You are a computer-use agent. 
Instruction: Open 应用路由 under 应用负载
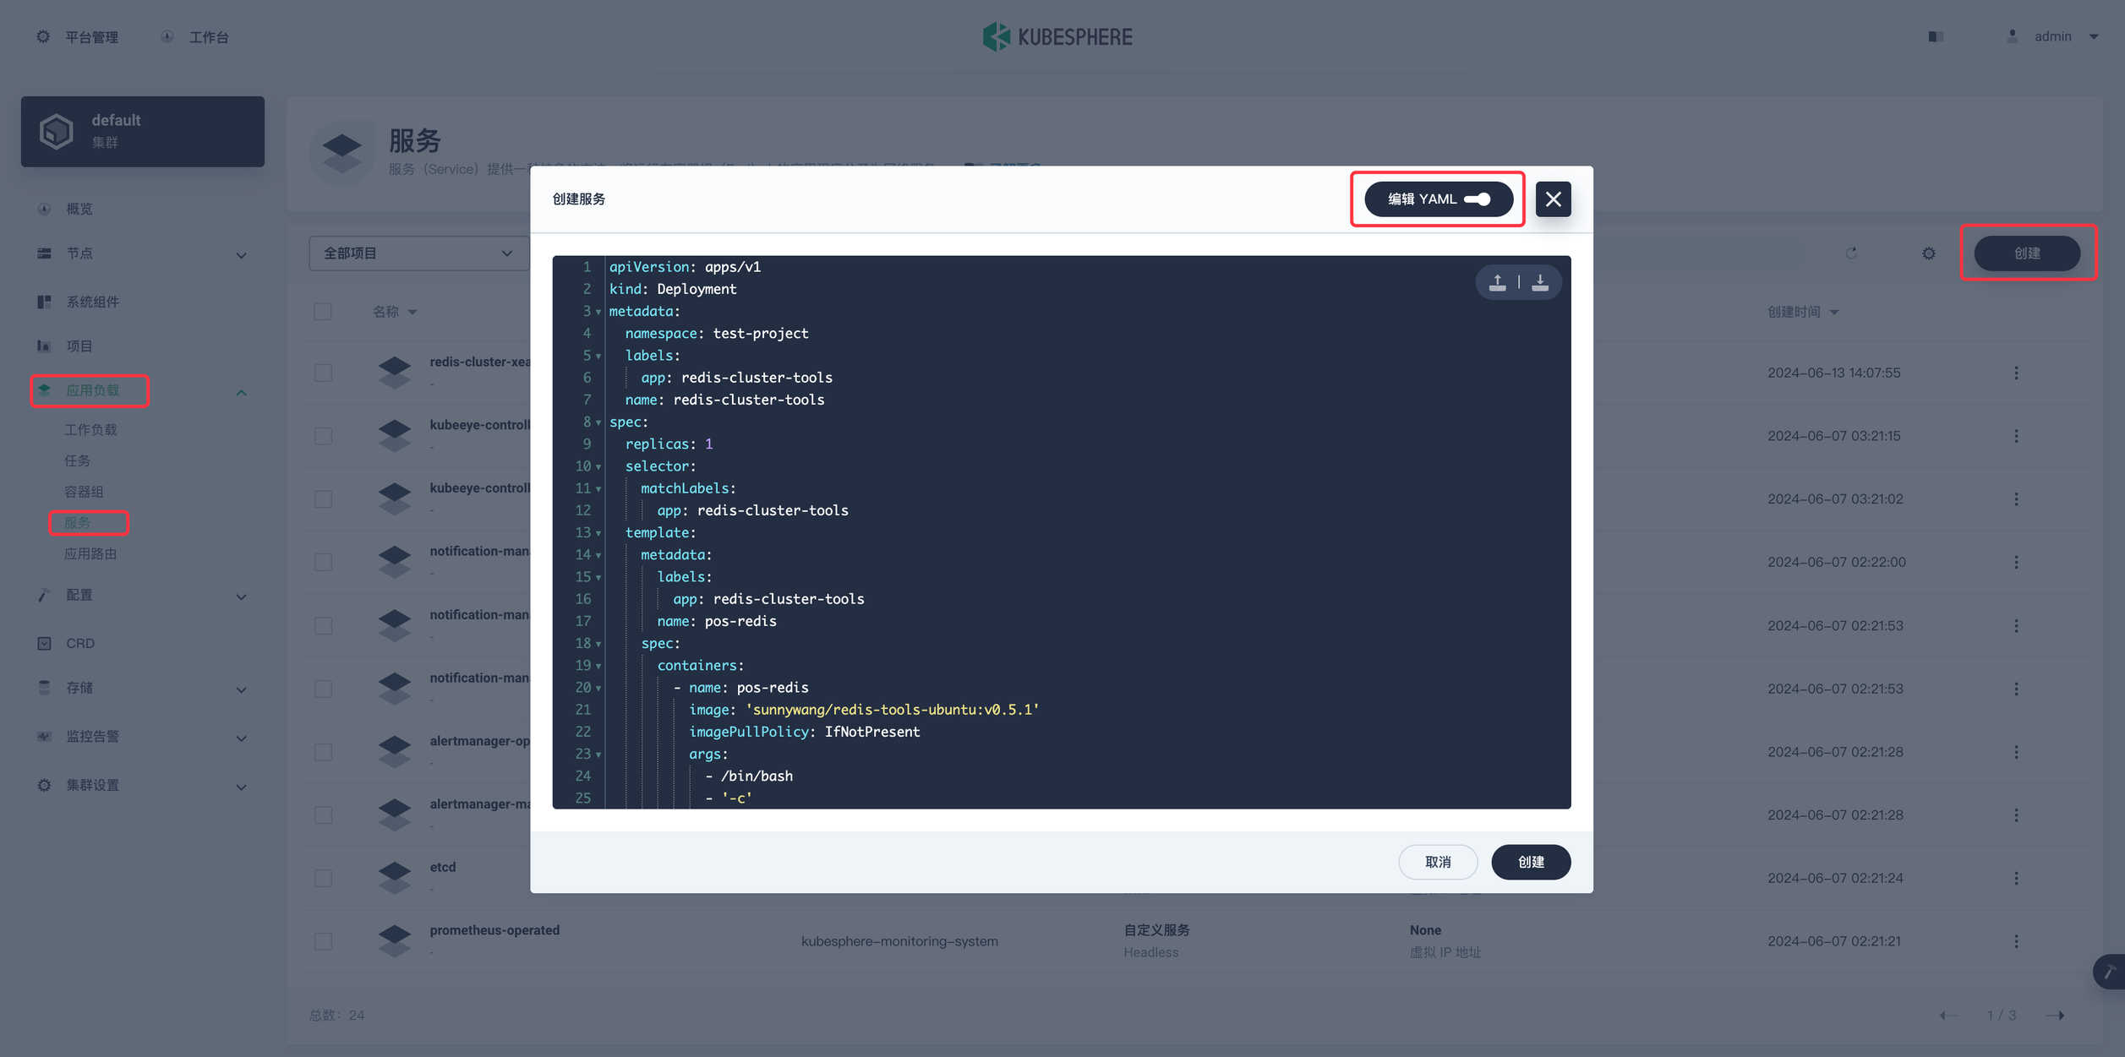coord(90,554)
